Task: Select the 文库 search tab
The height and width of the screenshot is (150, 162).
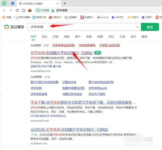Action: (x=122, y=37)
